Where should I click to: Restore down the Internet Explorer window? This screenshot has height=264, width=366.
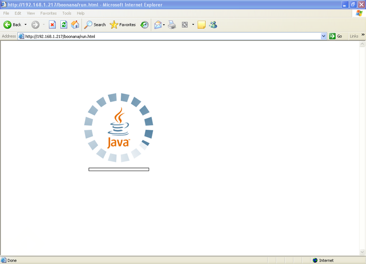353,5
